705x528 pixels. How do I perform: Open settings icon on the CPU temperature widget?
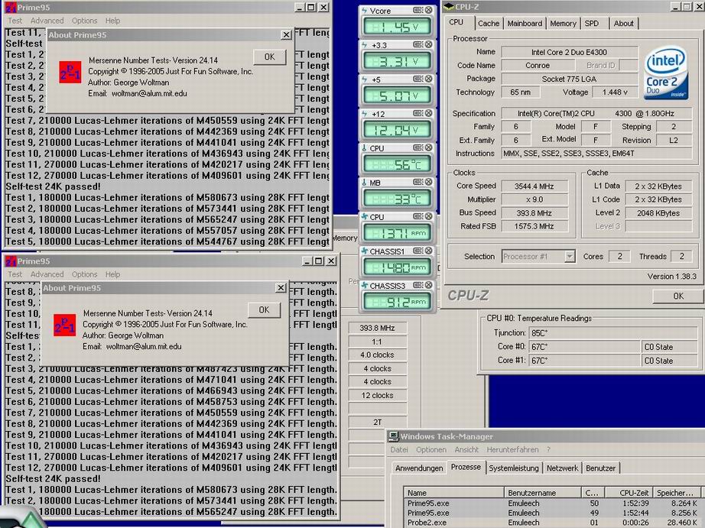click(x=417, y=147)
